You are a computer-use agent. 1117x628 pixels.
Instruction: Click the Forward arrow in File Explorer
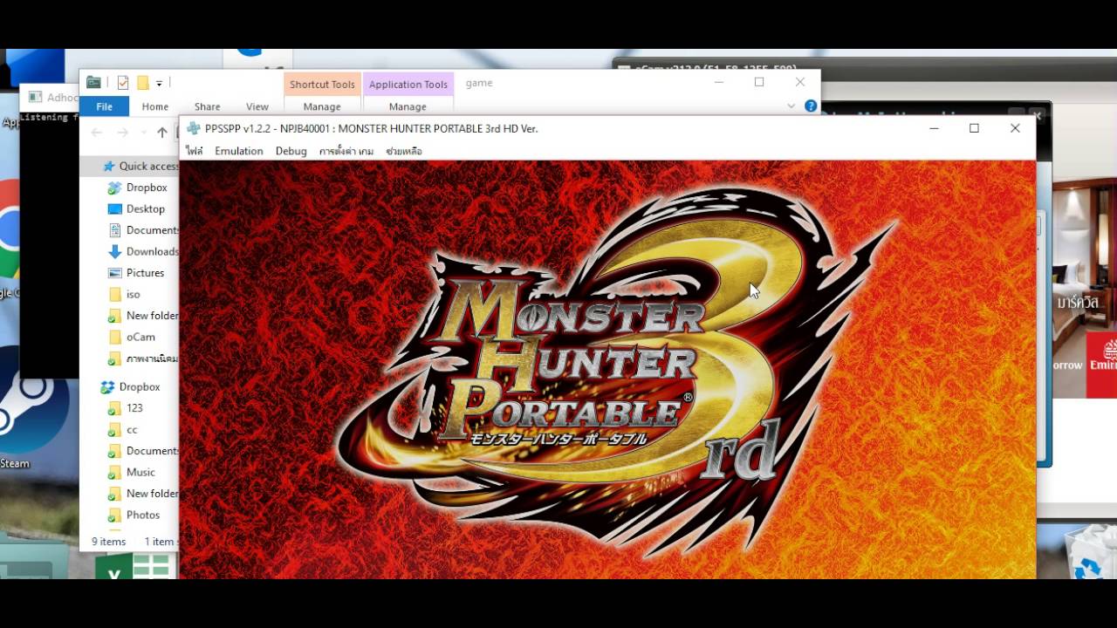123,133
